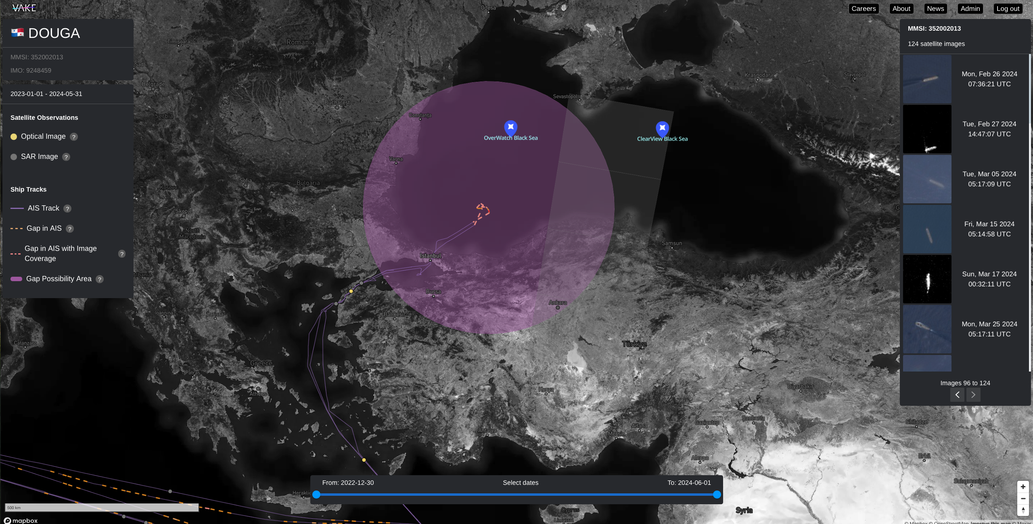Go to next page of satellite images
Screen dimensions: 1033x524
pos(973,395)
